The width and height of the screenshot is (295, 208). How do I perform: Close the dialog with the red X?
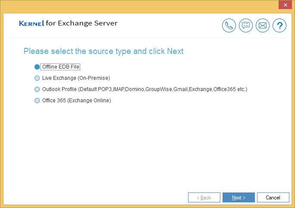285,5
